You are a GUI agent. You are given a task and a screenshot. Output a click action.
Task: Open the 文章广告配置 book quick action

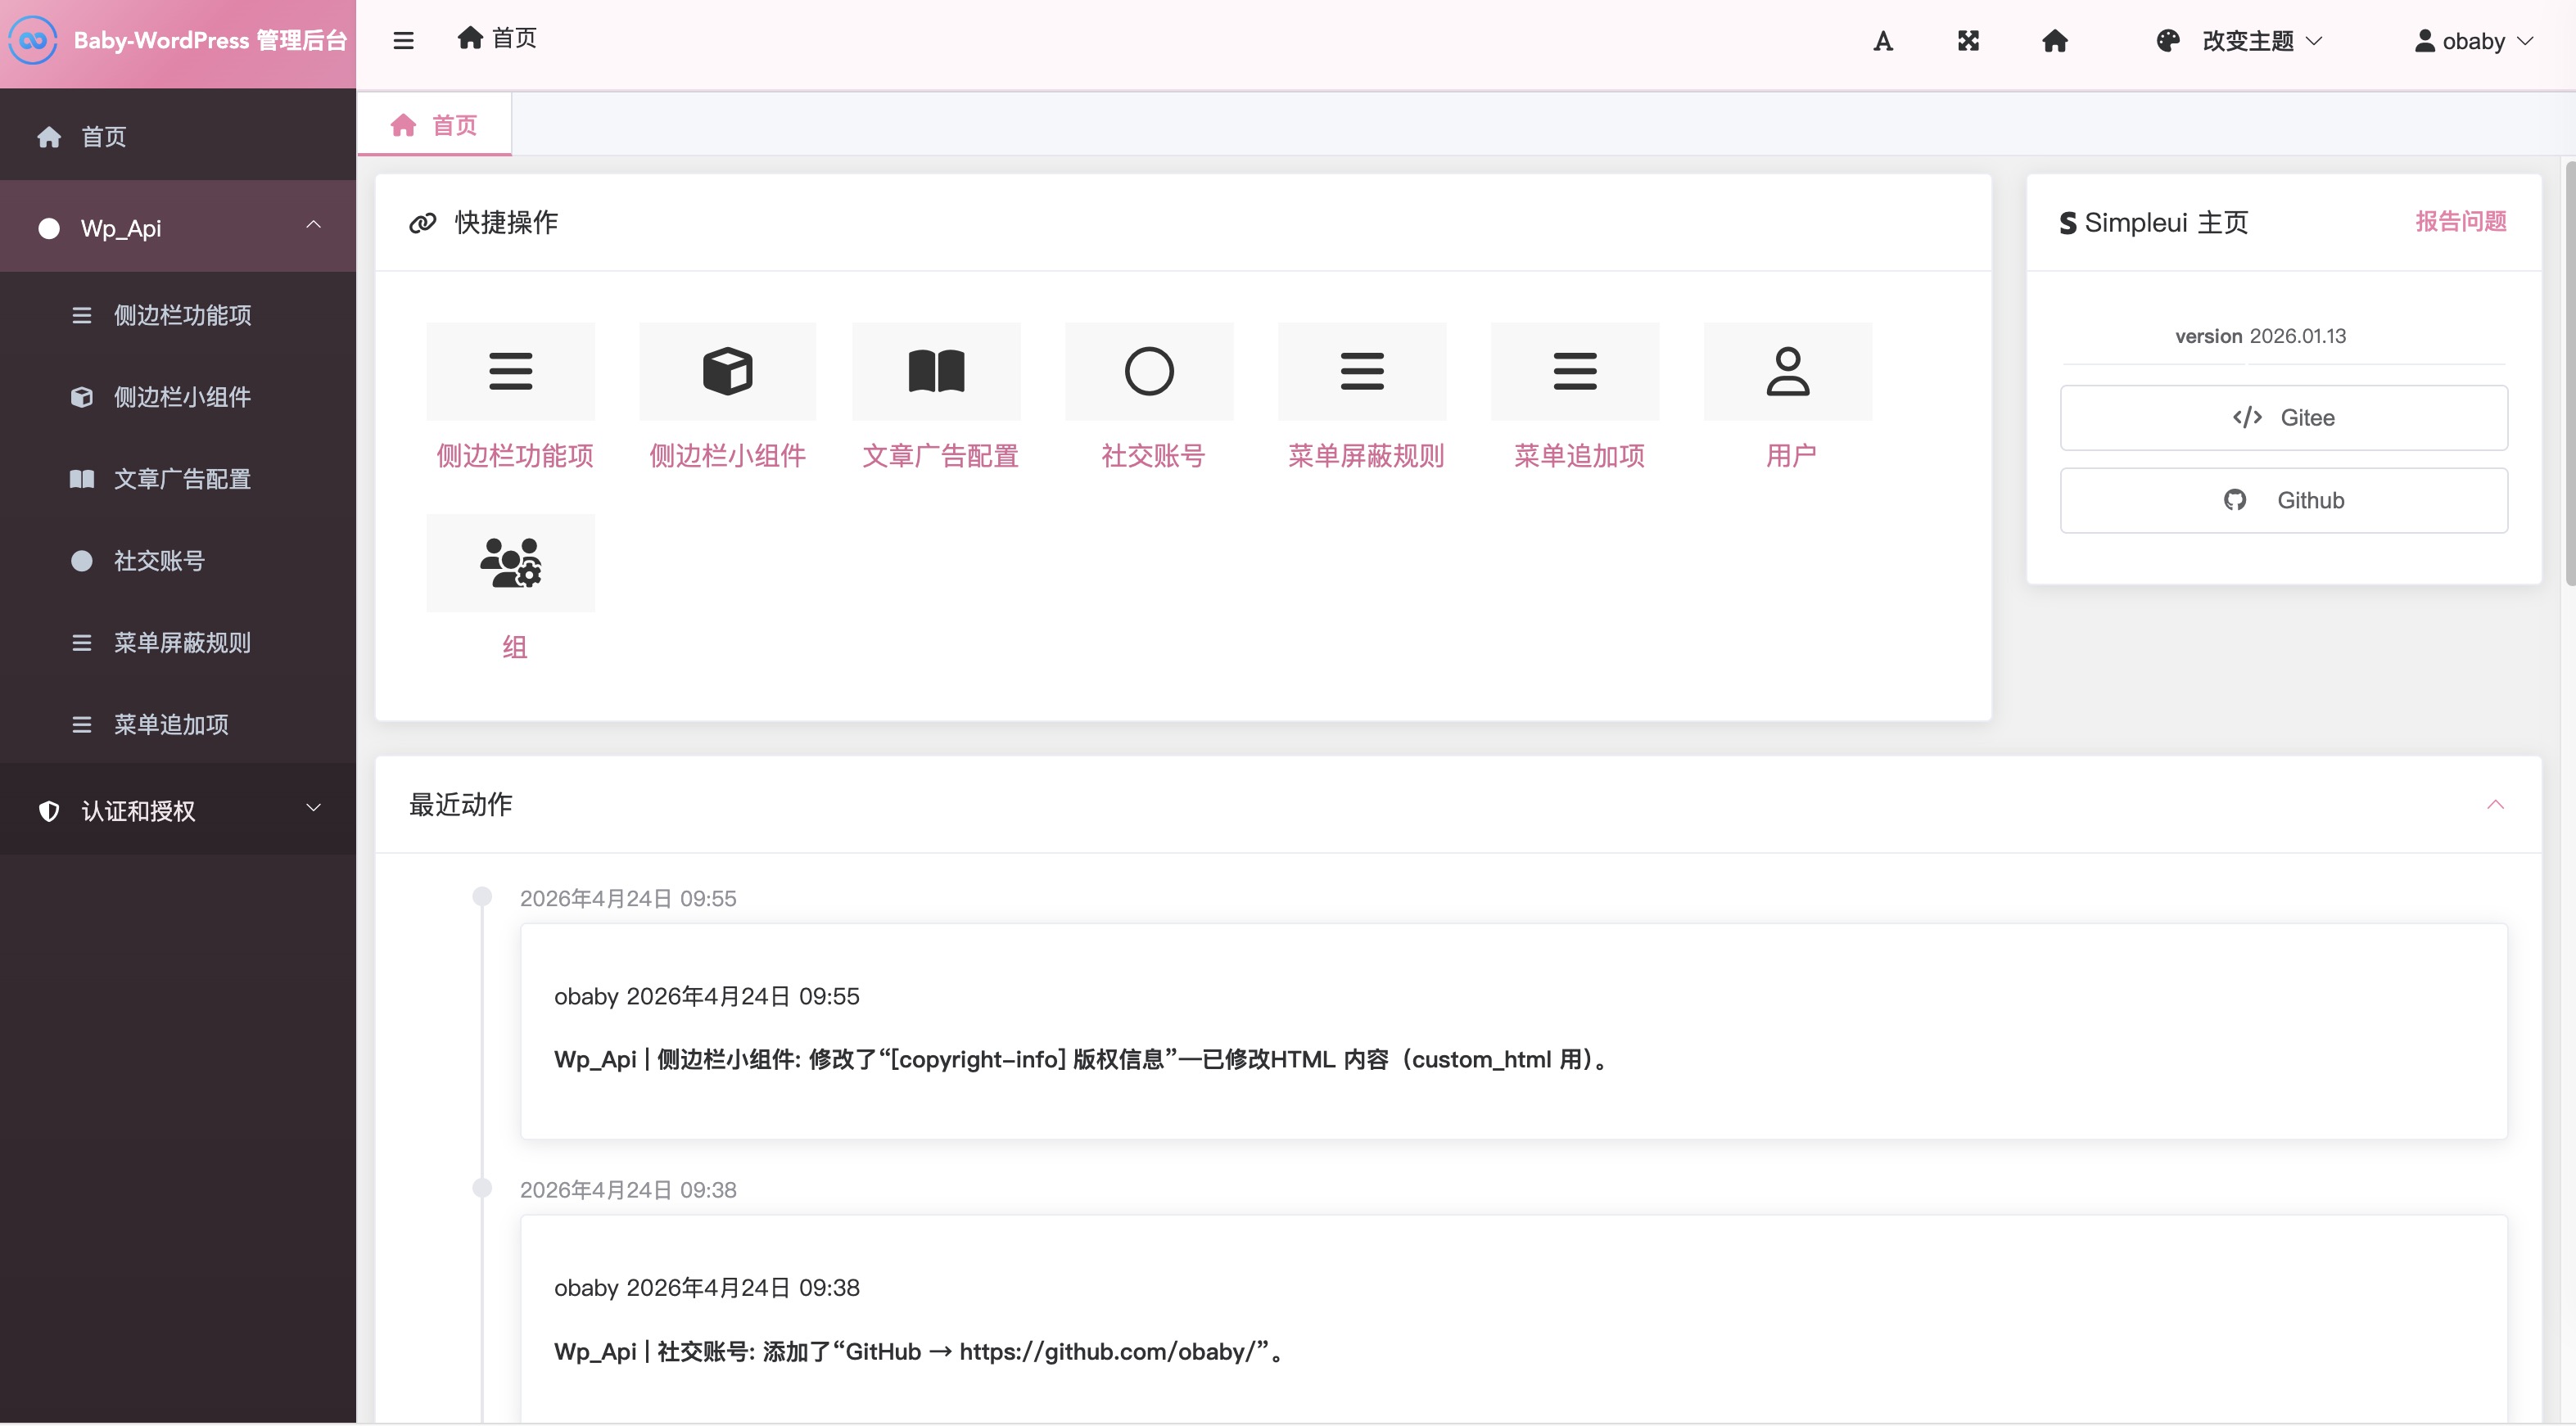pyautogui.click(x=936, y=372)
